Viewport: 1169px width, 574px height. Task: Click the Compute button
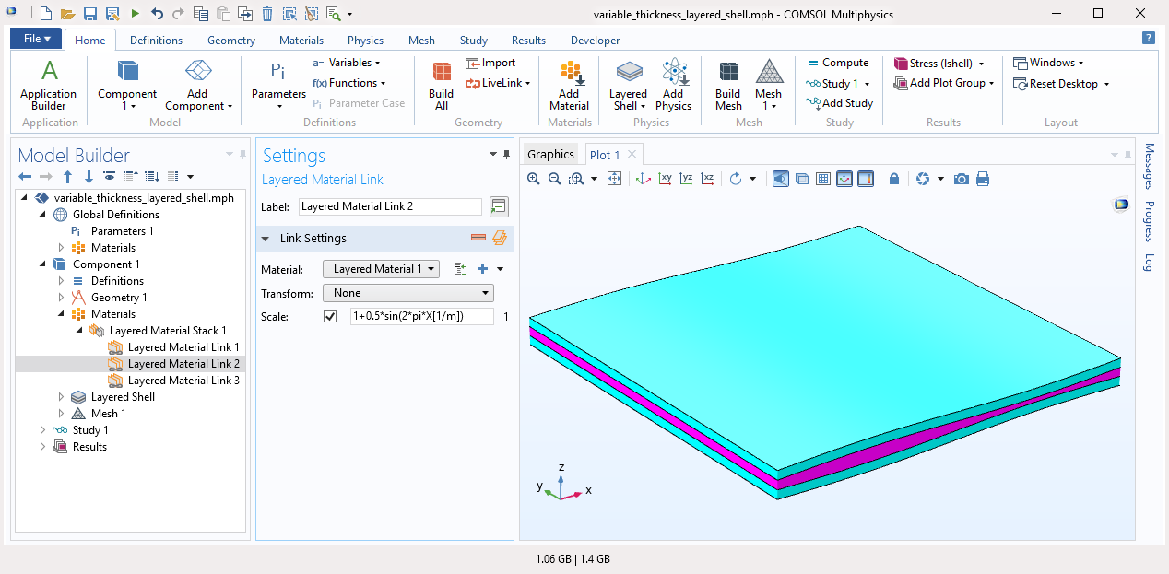pos(838,63)
